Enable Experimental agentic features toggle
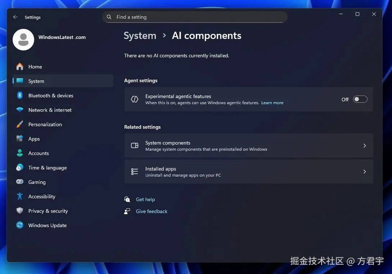 point(360,100)
